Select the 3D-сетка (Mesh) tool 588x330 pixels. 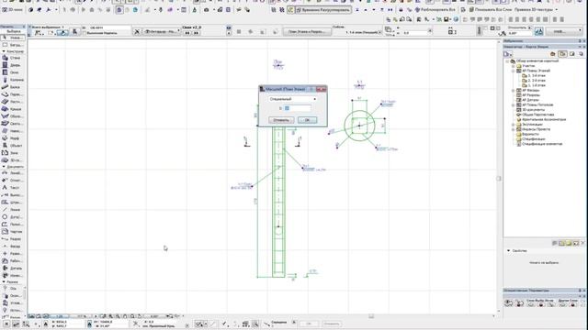(12, 160)
